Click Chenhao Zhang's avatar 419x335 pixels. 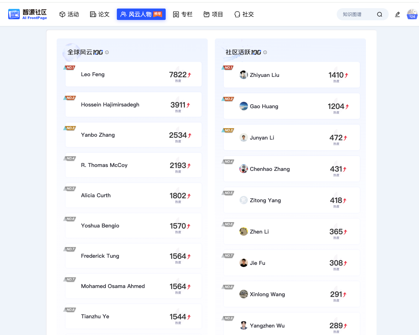coord(243,169)
